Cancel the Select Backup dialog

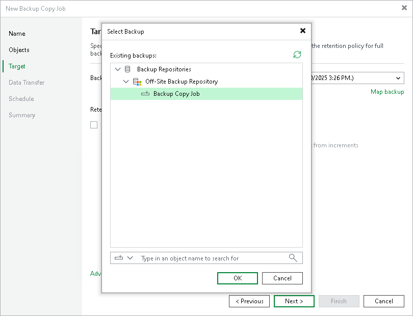tap(282, 278)
